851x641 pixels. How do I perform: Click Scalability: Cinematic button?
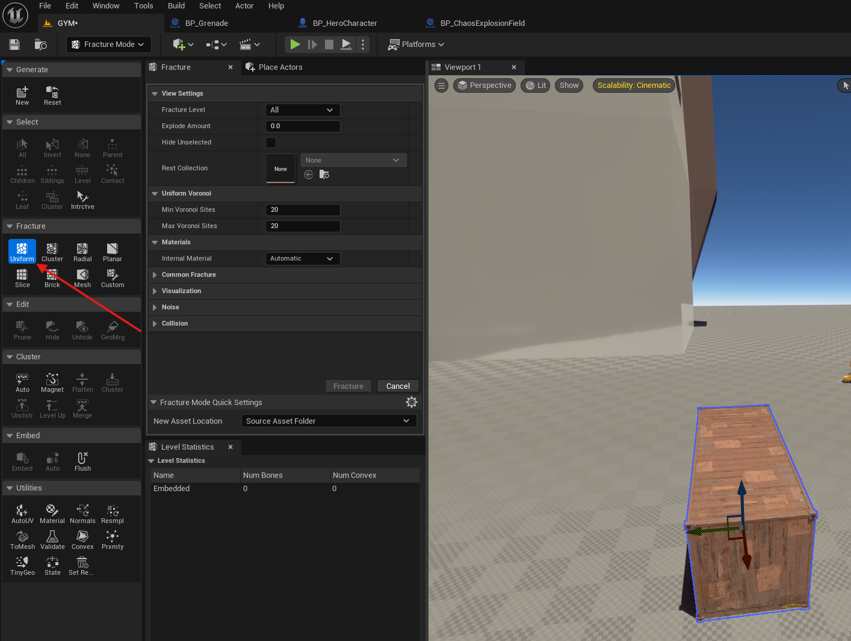coord(634,85)
